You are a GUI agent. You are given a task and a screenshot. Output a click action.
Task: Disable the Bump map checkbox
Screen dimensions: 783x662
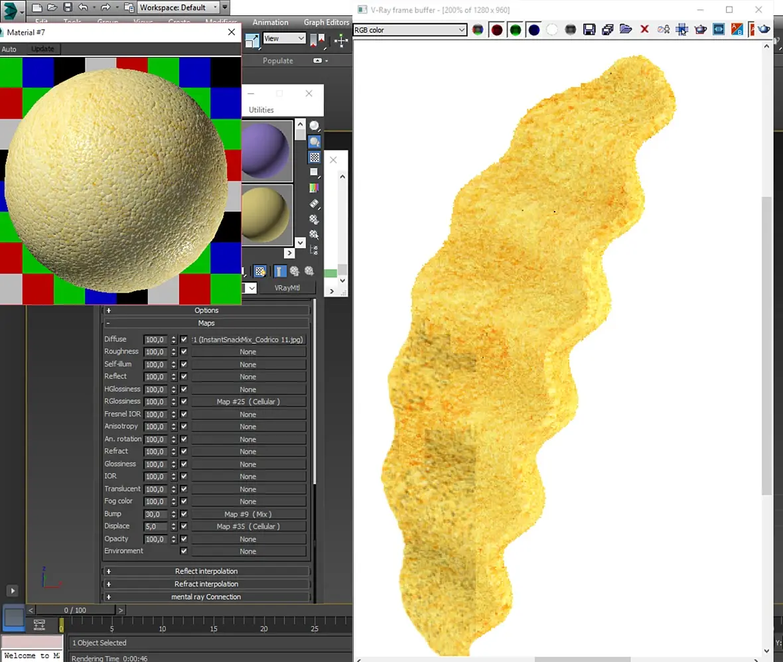coord(184,513)
